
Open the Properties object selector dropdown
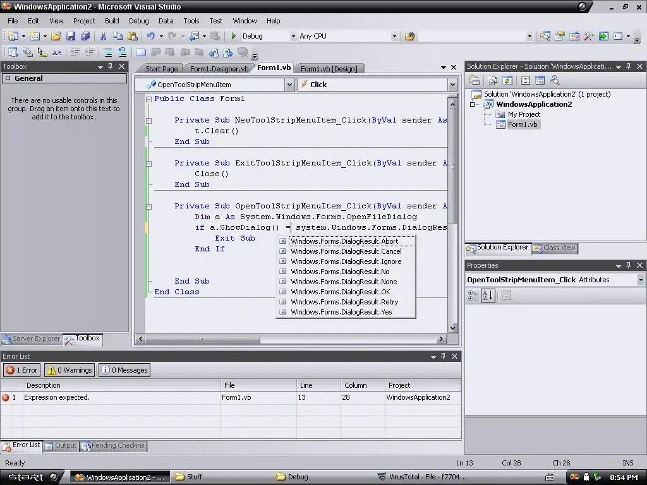coord(641,280)
